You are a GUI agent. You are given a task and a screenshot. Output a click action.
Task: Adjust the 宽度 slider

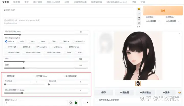coord(46,62)
